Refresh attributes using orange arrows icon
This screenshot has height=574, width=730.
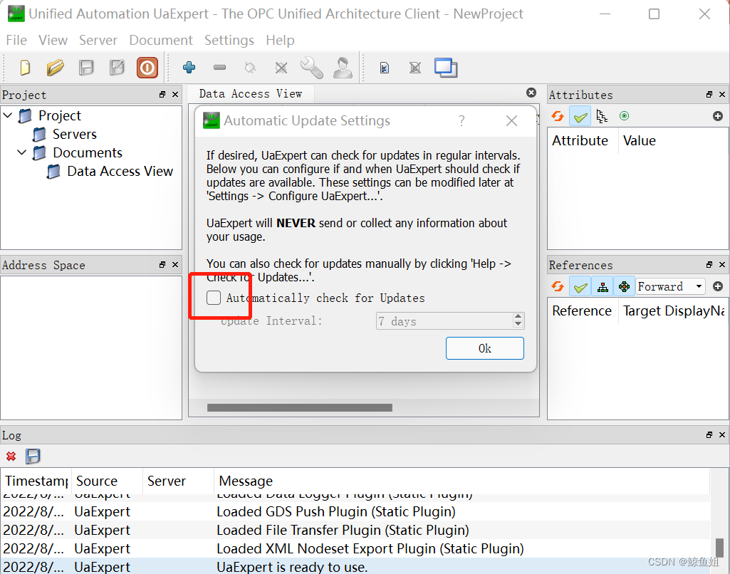(x=558, y=116)
